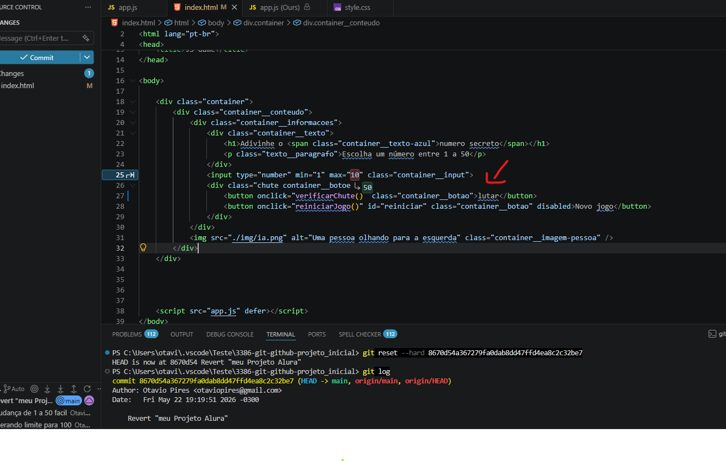Viewport: 726px width, 461px height.
Task: Fold the container__informacoes div on line 20
Action: (133, 122)
